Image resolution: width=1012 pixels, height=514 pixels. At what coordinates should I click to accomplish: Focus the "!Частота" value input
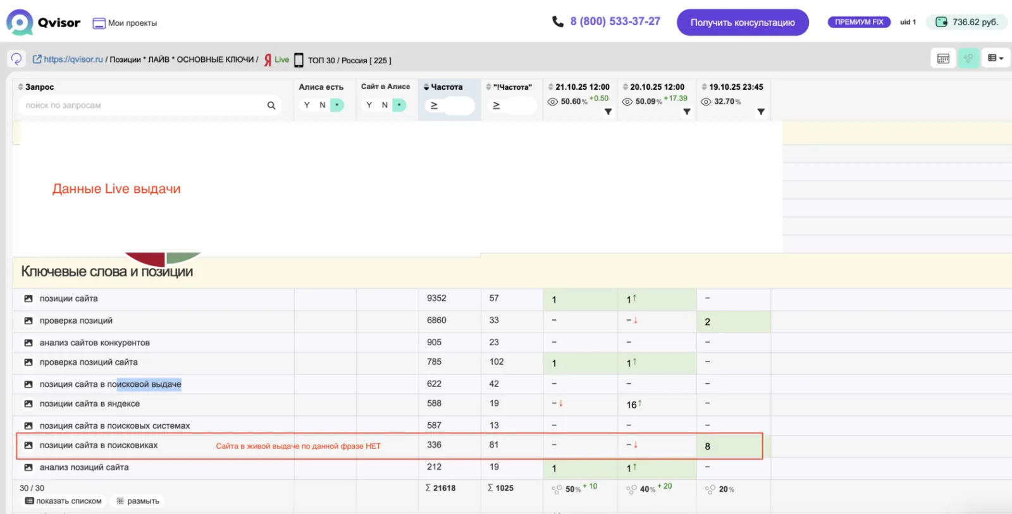click(x=521, y=106)
